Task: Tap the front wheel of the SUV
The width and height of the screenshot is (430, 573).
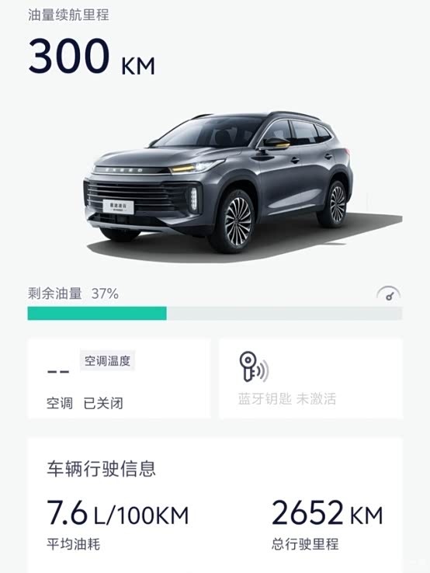Action: click(x=238, y=221)
